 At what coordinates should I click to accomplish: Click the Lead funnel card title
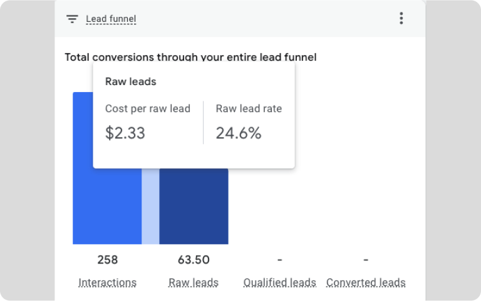click(111, 19)
